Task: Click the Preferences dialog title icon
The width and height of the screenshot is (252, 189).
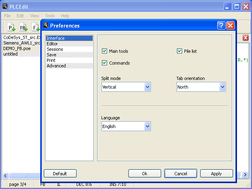Action: (x=46, y=25)
